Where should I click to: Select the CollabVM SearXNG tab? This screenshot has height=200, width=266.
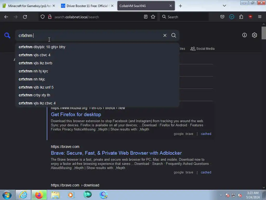[146, 6]
